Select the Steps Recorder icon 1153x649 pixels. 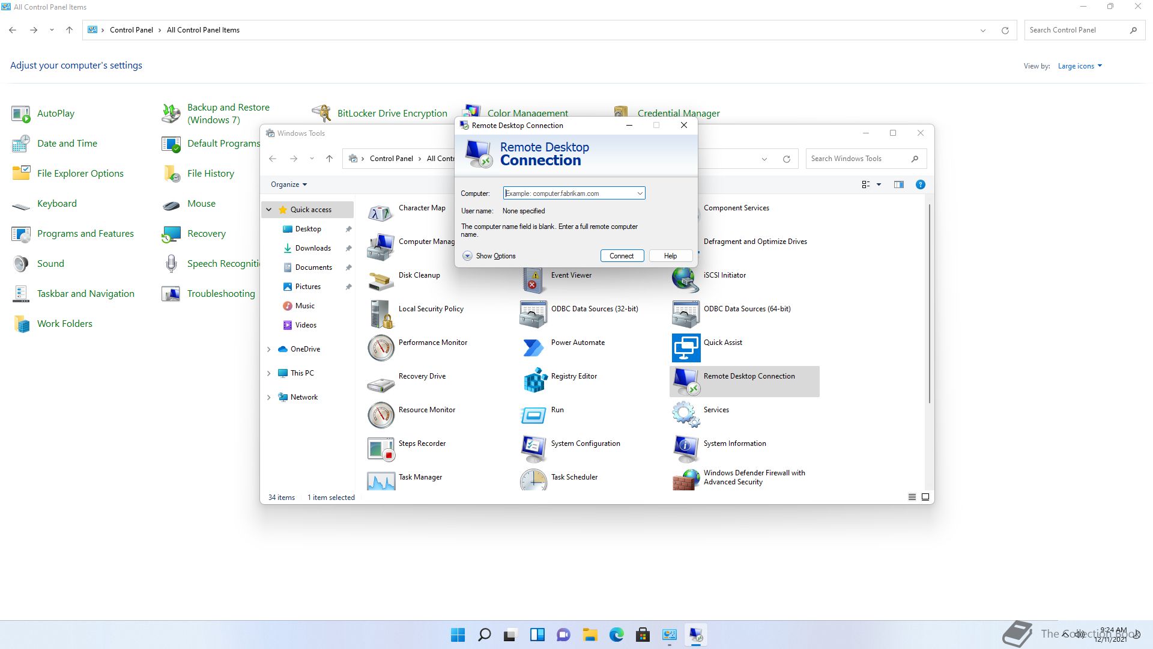(381, 448)
